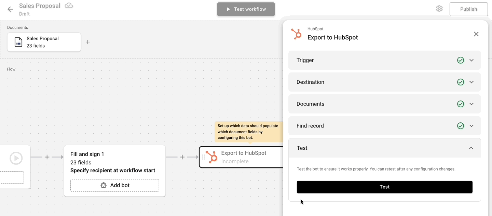
Task: Click the document icon on Sales Proposal card
Action: 18,42
